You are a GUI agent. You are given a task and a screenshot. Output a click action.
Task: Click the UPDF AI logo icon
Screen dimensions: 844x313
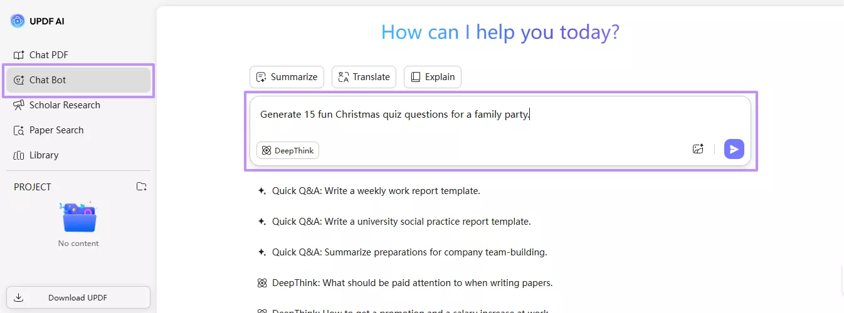pyautogui.click(x=17, y=21)
